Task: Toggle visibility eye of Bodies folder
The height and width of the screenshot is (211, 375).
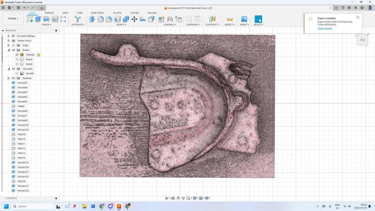Action: (14, 50)
